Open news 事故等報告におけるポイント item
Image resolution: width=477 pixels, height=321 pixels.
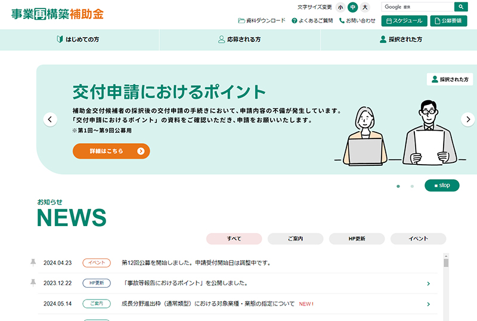(185, 283)
